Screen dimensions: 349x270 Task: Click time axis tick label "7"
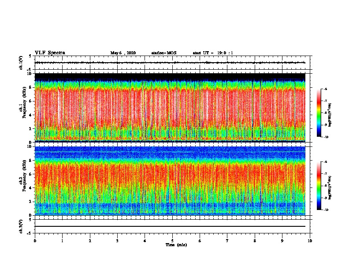tap(227, 241)
